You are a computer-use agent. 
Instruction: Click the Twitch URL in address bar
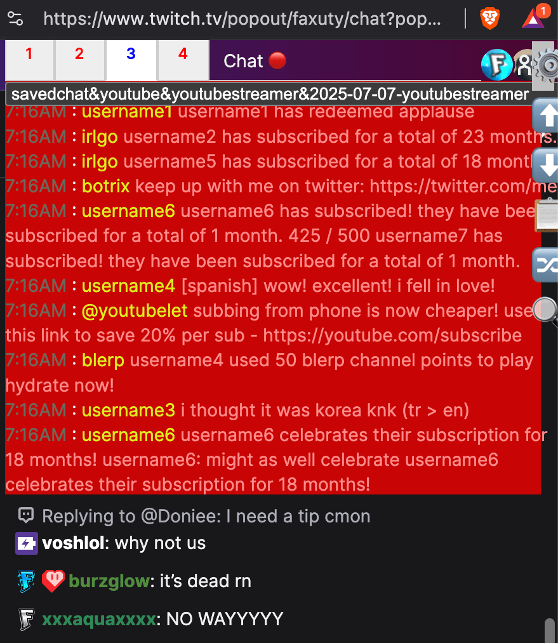click(242, 19)
